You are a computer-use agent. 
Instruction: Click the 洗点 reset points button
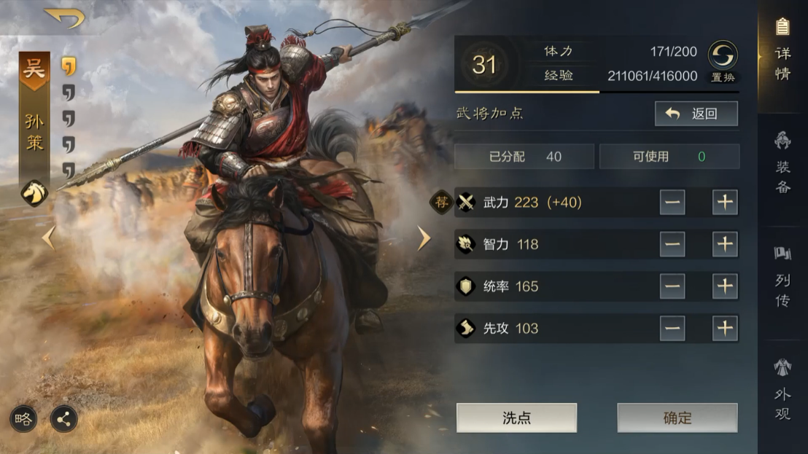516,418
